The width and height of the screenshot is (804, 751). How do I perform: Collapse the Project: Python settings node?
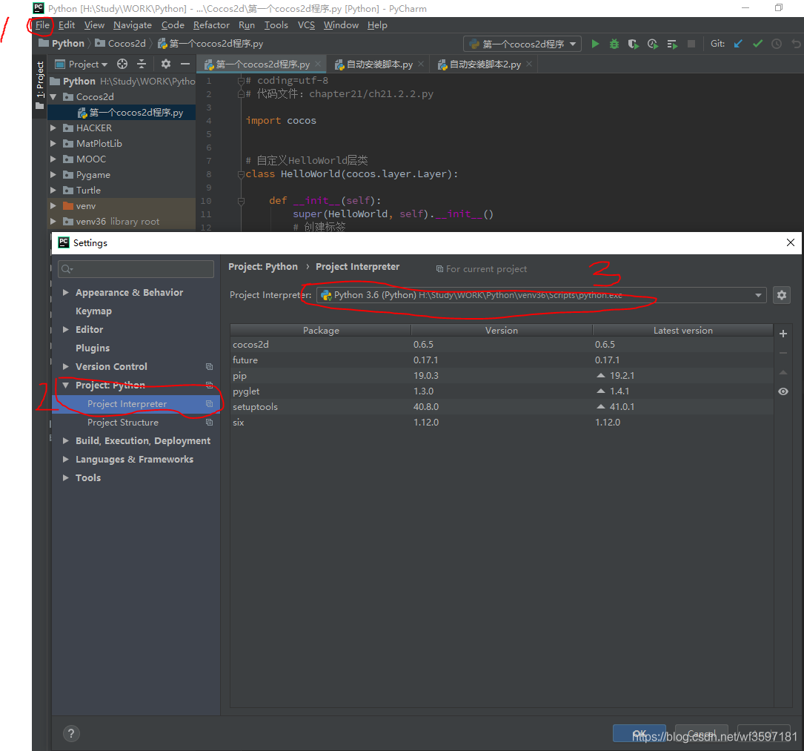[66, 386]
